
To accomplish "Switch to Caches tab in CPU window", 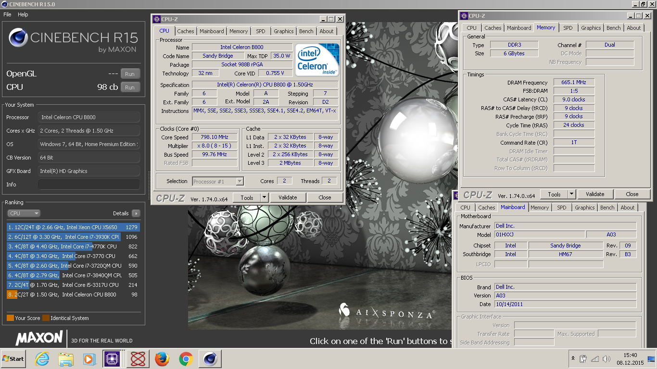I will [186, 31].
